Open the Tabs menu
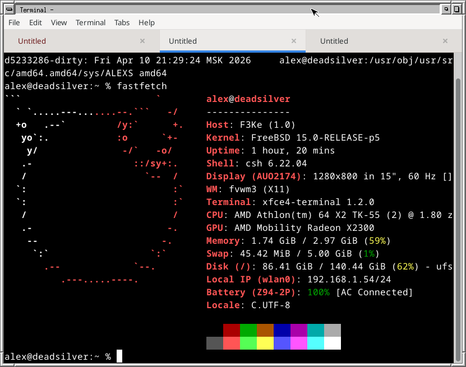The image size is (466, 367). click(122, 22)
